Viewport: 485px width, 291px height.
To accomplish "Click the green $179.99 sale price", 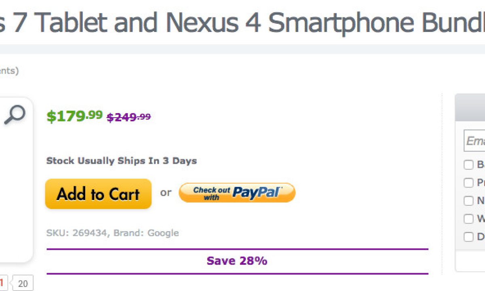I will click(75, 116).
